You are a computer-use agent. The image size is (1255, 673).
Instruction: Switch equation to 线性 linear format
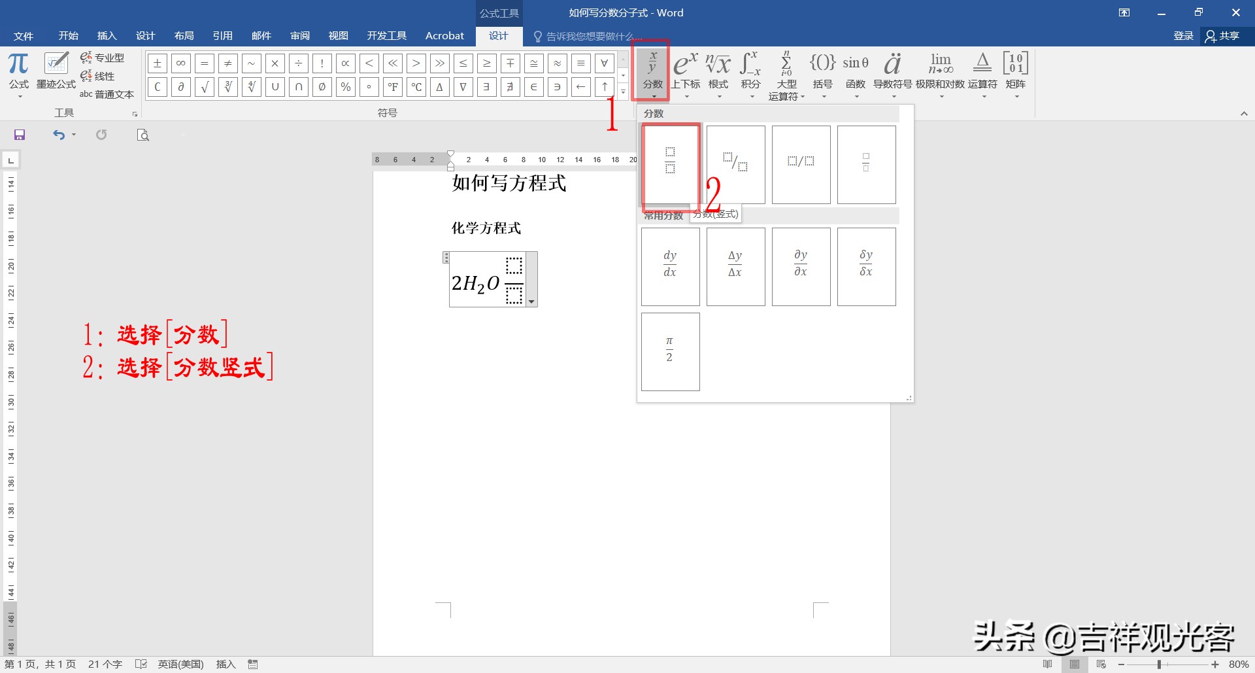tap(101, 76)
